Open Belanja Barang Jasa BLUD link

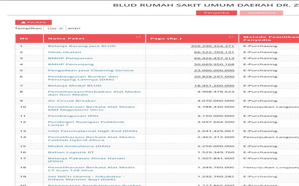pos(82,46)
